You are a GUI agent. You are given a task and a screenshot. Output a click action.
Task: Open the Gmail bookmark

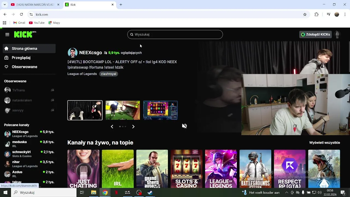(x=19, y=23)
